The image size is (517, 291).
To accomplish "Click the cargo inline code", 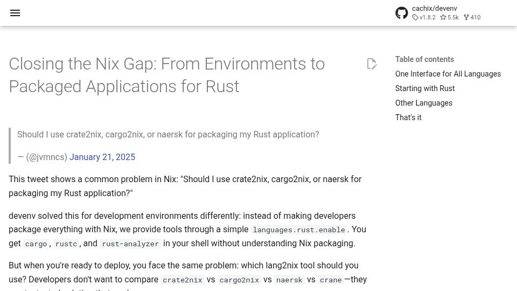I will [36, 244].
